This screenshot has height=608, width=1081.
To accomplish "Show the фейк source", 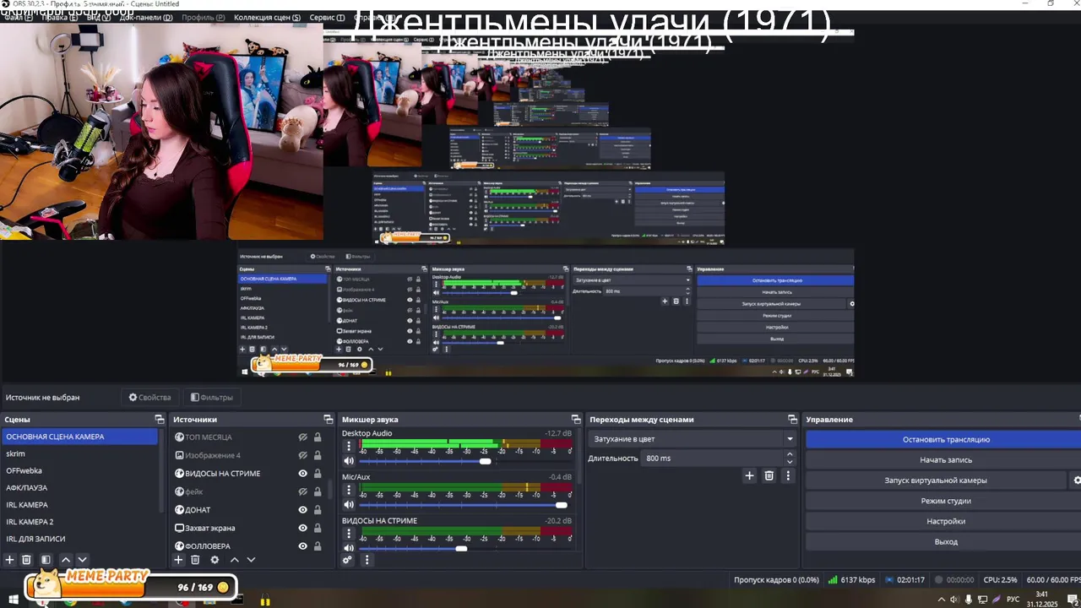I will [x=302, y=491].
